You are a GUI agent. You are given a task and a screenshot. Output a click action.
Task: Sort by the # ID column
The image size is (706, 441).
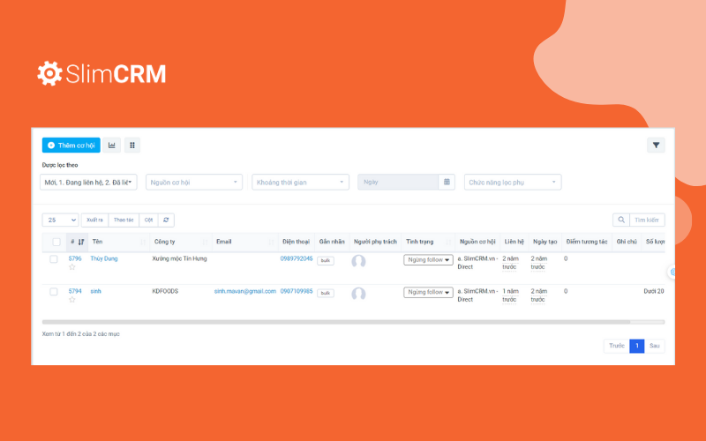point(77,242)
